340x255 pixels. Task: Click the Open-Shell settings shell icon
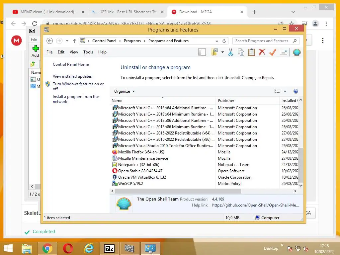tap(297, 52)
